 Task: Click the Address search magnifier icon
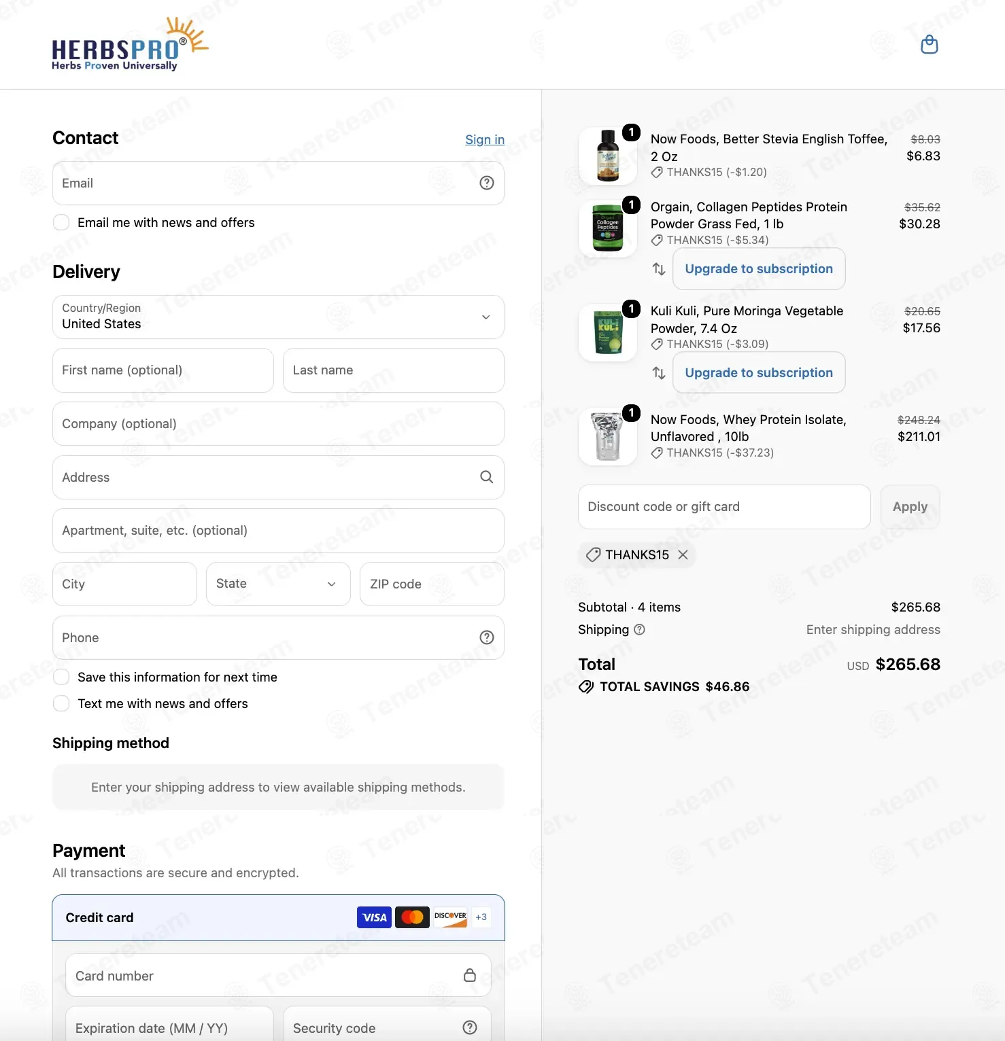tap(487, 477)
